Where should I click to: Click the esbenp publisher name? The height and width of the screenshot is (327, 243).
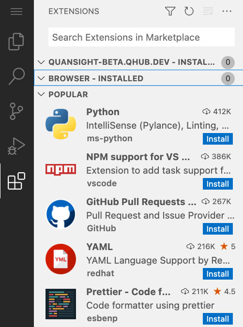pos(102,318)
